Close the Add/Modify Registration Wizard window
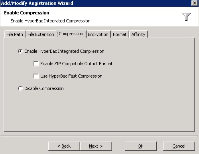Viewport: 199px width, 154px height. point(195,3)
